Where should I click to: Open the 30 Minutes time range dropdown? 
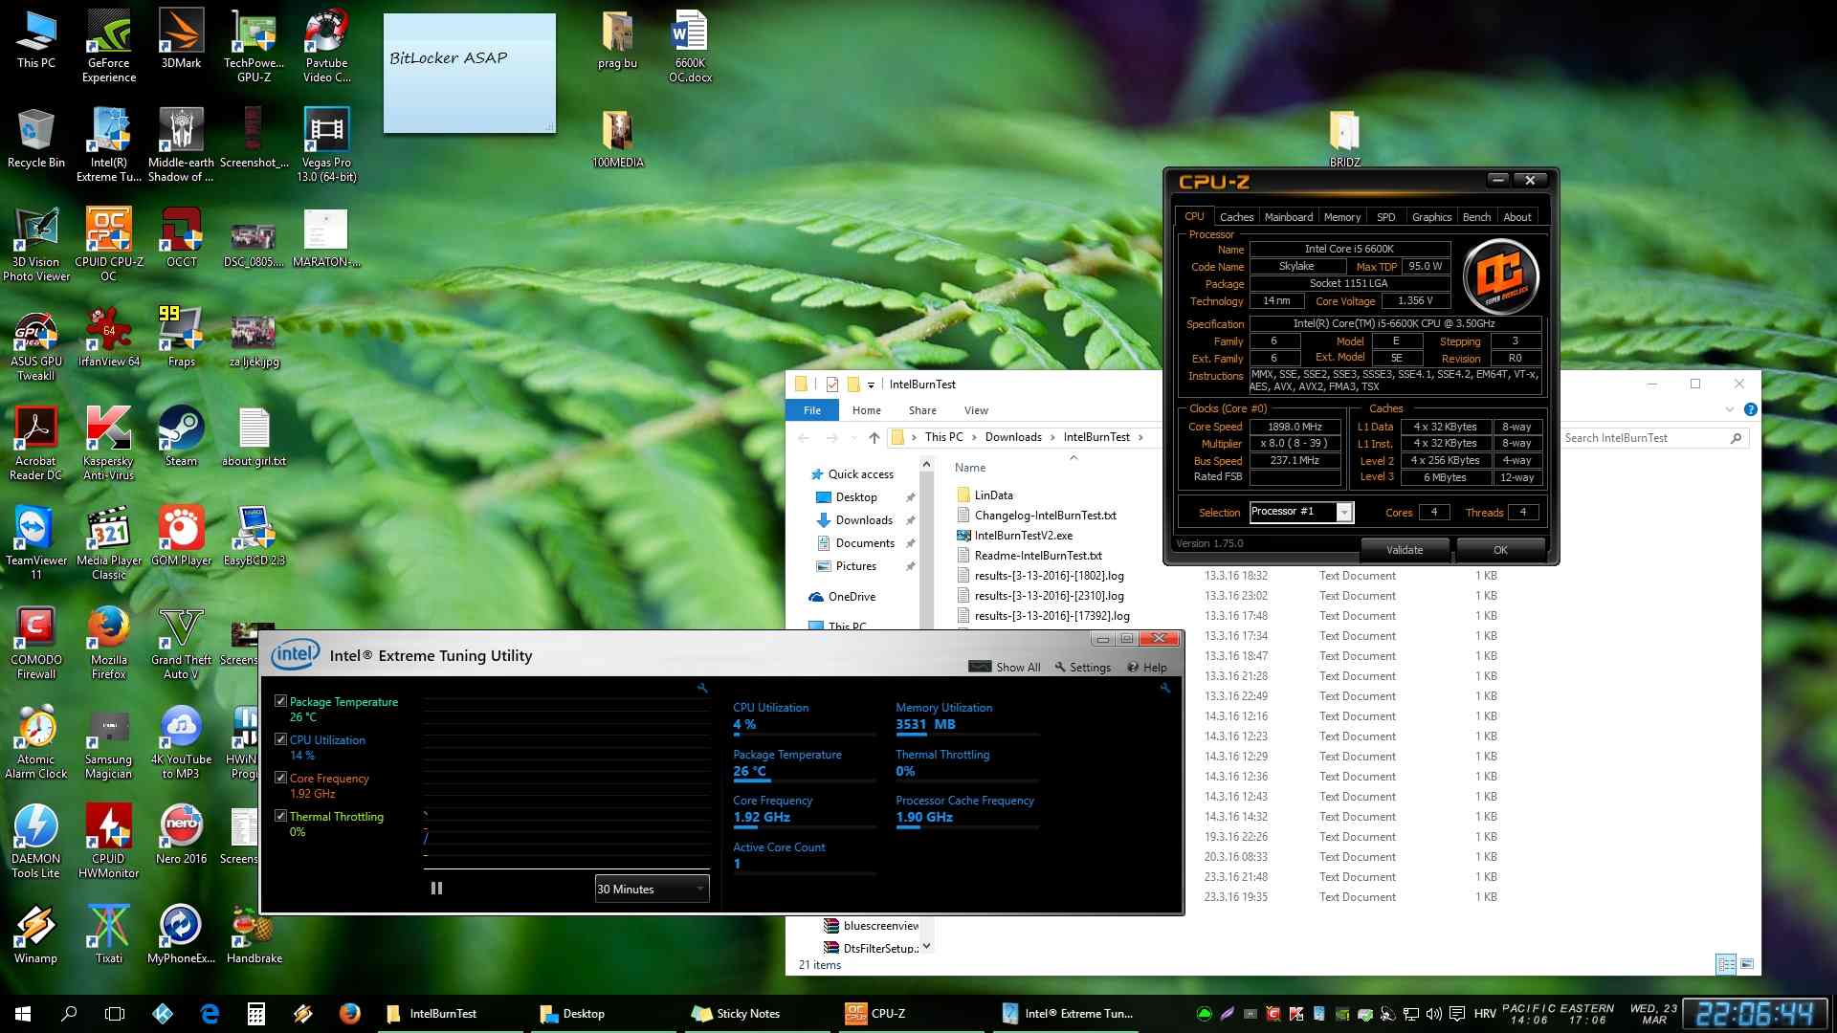[652, 889]
